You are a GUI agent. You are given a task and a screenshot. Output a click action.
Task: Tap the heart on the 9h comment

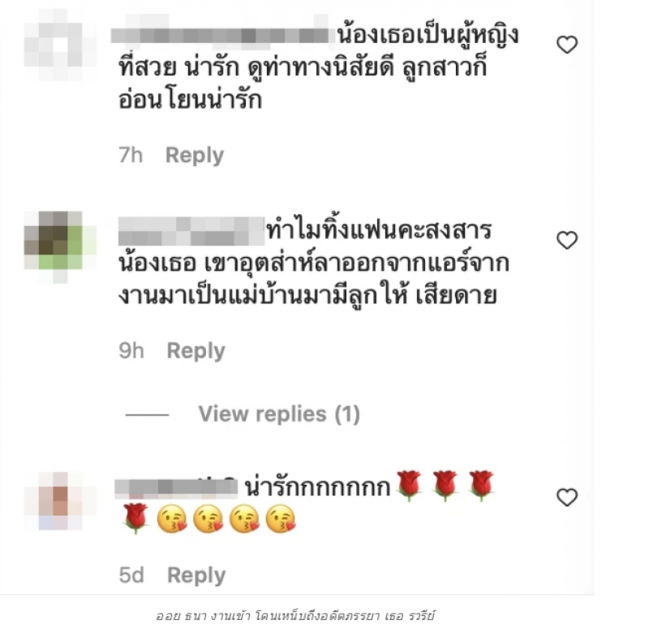[x=566, y=240]
